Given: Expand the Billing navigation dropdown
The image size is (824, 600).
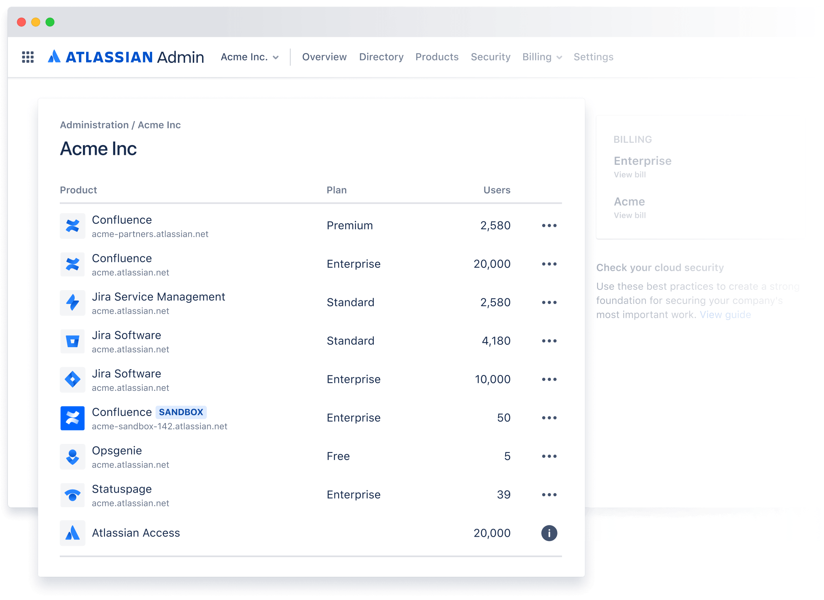Looking at the screenshot, I should (542, 57).
